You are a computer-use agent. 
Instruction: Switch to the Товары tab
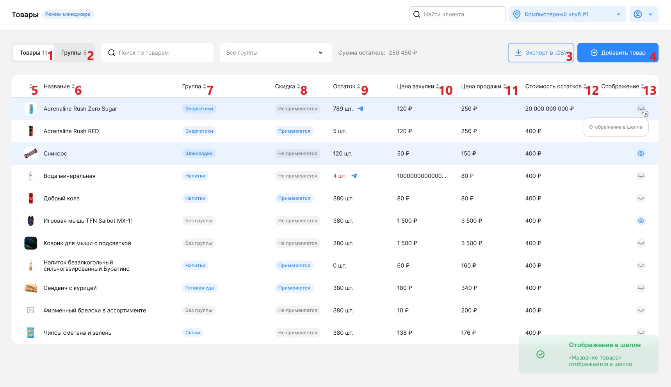(x=34, y=53)
